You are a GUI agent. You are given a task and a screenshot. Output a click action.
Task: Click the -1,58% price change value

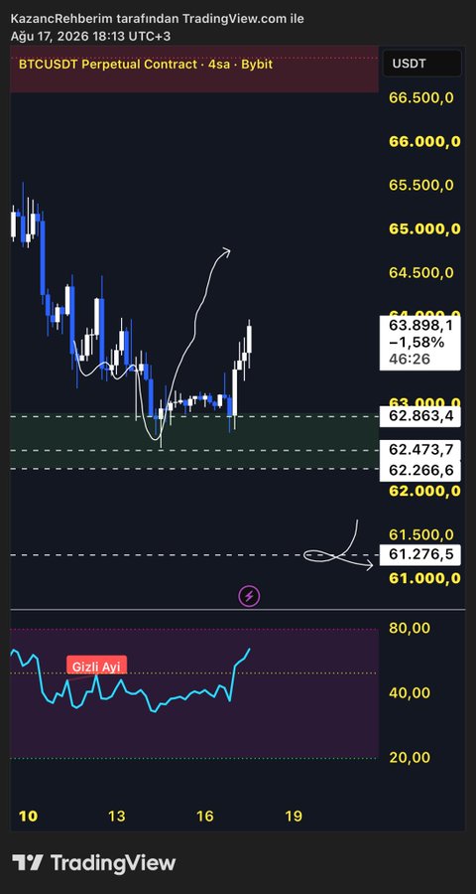(x=416, y=342)
